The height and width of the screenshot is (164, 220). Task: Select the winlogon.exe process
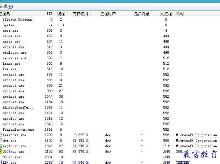pyautogui.click(x=14, y=52)
